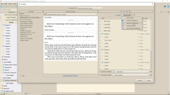Toggle the Copyright include checkbox

point(100,25)
